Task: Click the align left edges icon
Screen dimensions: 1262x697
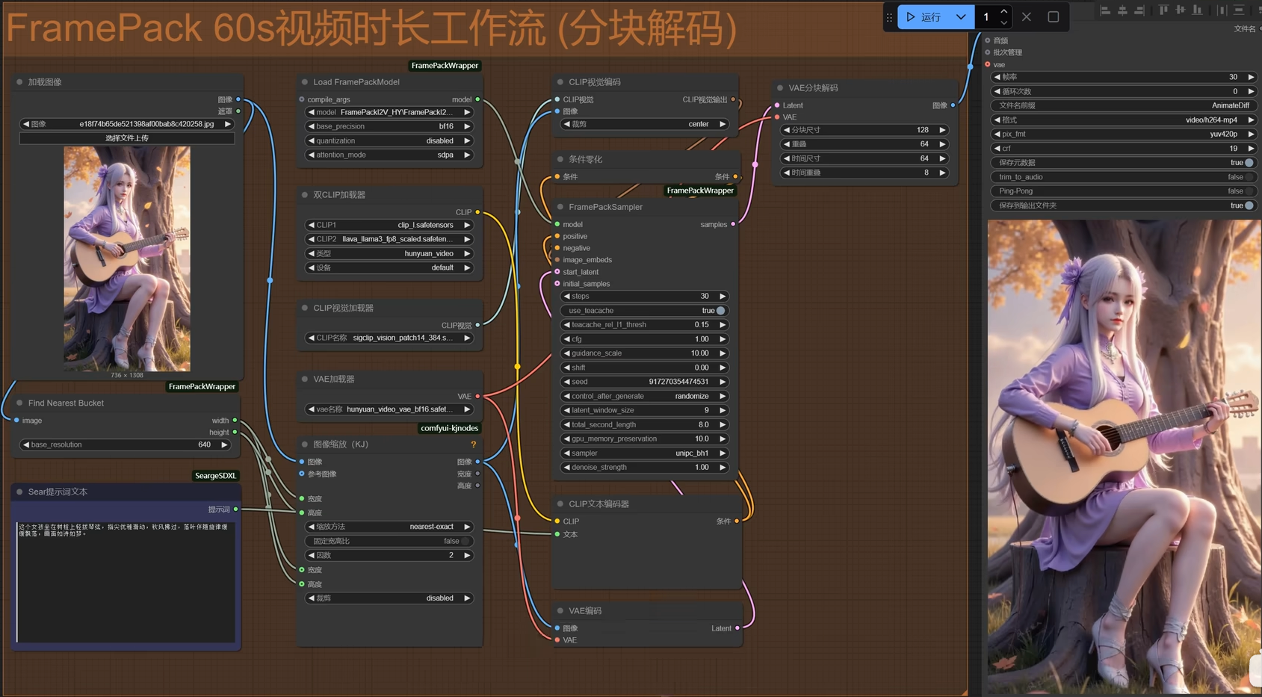Action: 1105,10
